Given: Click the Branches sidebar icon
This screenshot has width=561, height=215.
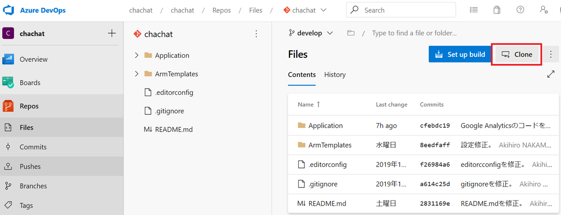Looking at the screenshot, I should [8, 186].
